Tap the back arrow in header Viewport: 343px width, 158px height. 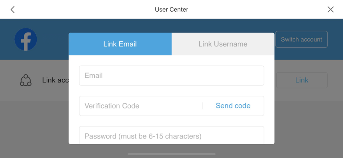(13, 10)
